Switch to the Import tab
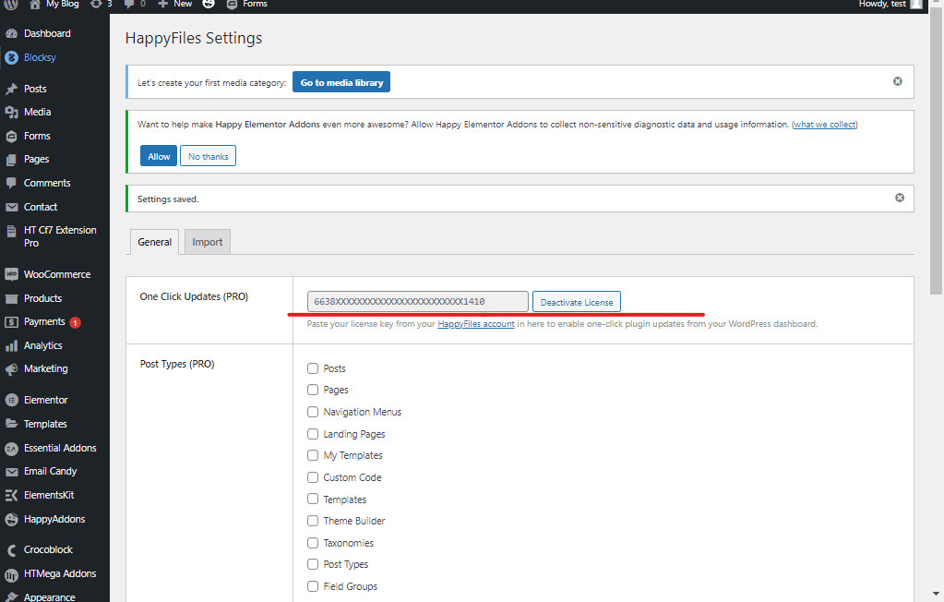Viewport: 944px width, 602px height. (208, 242)
